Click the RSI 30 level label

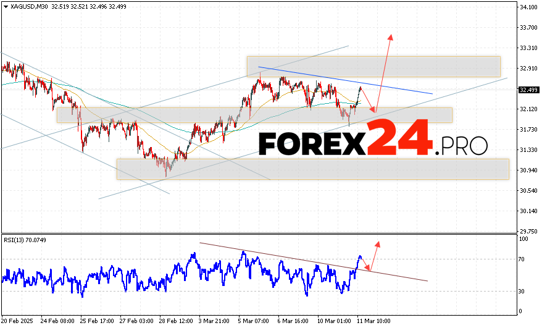click(522, 291)
